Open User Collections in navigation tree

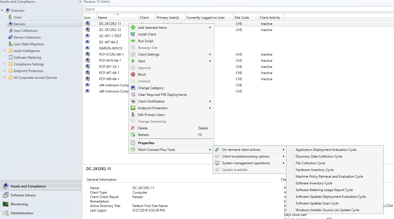click(26, 31)
